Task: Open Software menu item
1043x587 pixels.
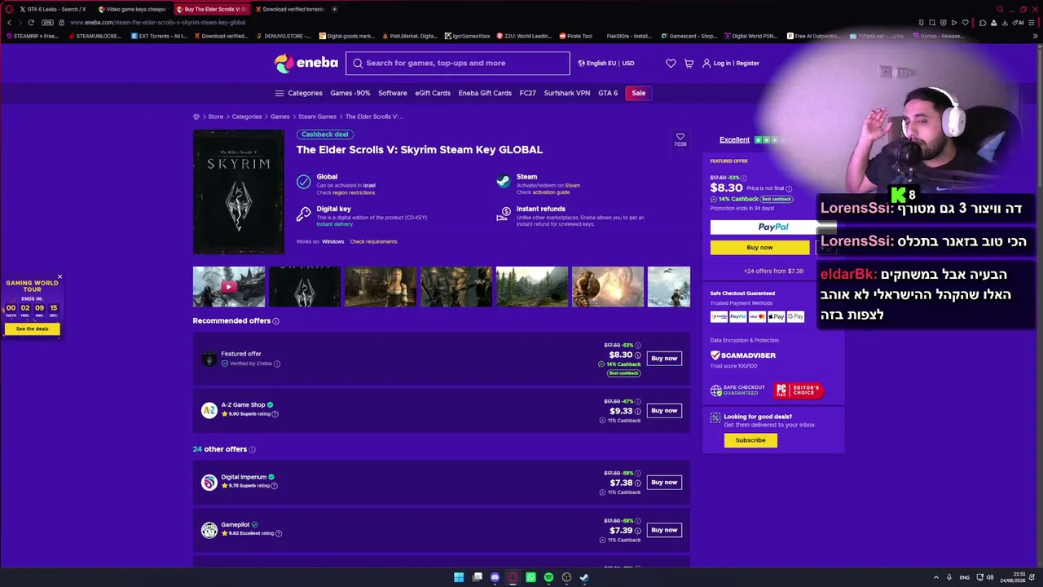Action: [x=393, y=93]
